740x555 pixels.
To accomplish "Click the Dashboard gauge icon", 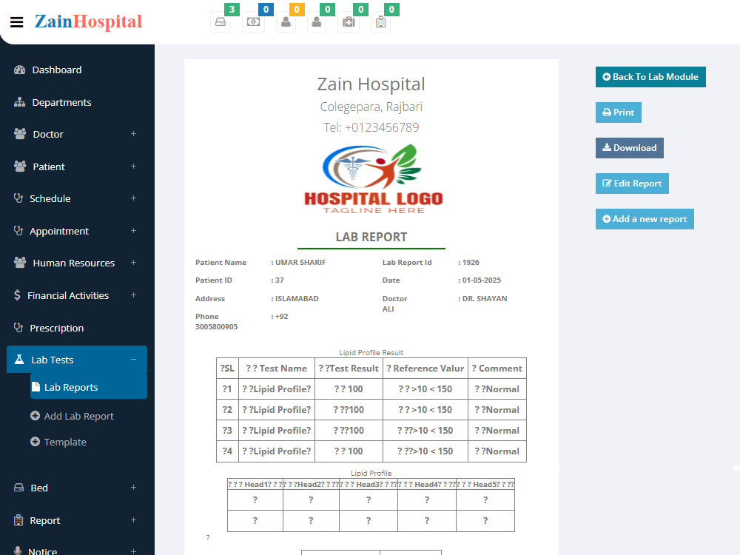I will coord(19,70).
